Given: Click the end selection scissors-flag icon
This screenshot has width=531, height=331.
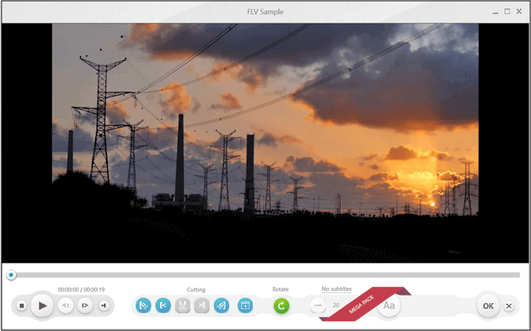Looking at the screenshot, I should pos(221,306).
